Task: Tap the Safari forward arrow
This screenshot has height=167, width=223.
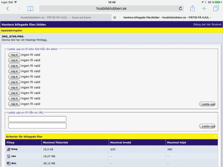Action: pos(19,9)
